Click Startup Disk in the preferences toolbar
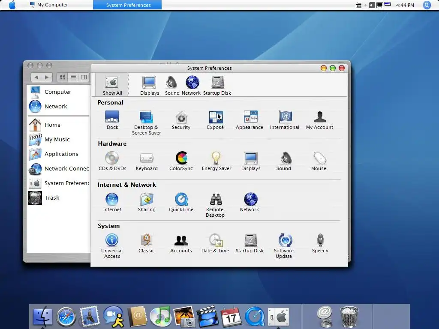439x329 pixels. point(217,85)
